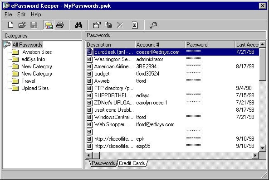Click the Delete X toolbar icon
This screenshot has width=269, height=180.
pyautogui.click(x=120, y=25)
